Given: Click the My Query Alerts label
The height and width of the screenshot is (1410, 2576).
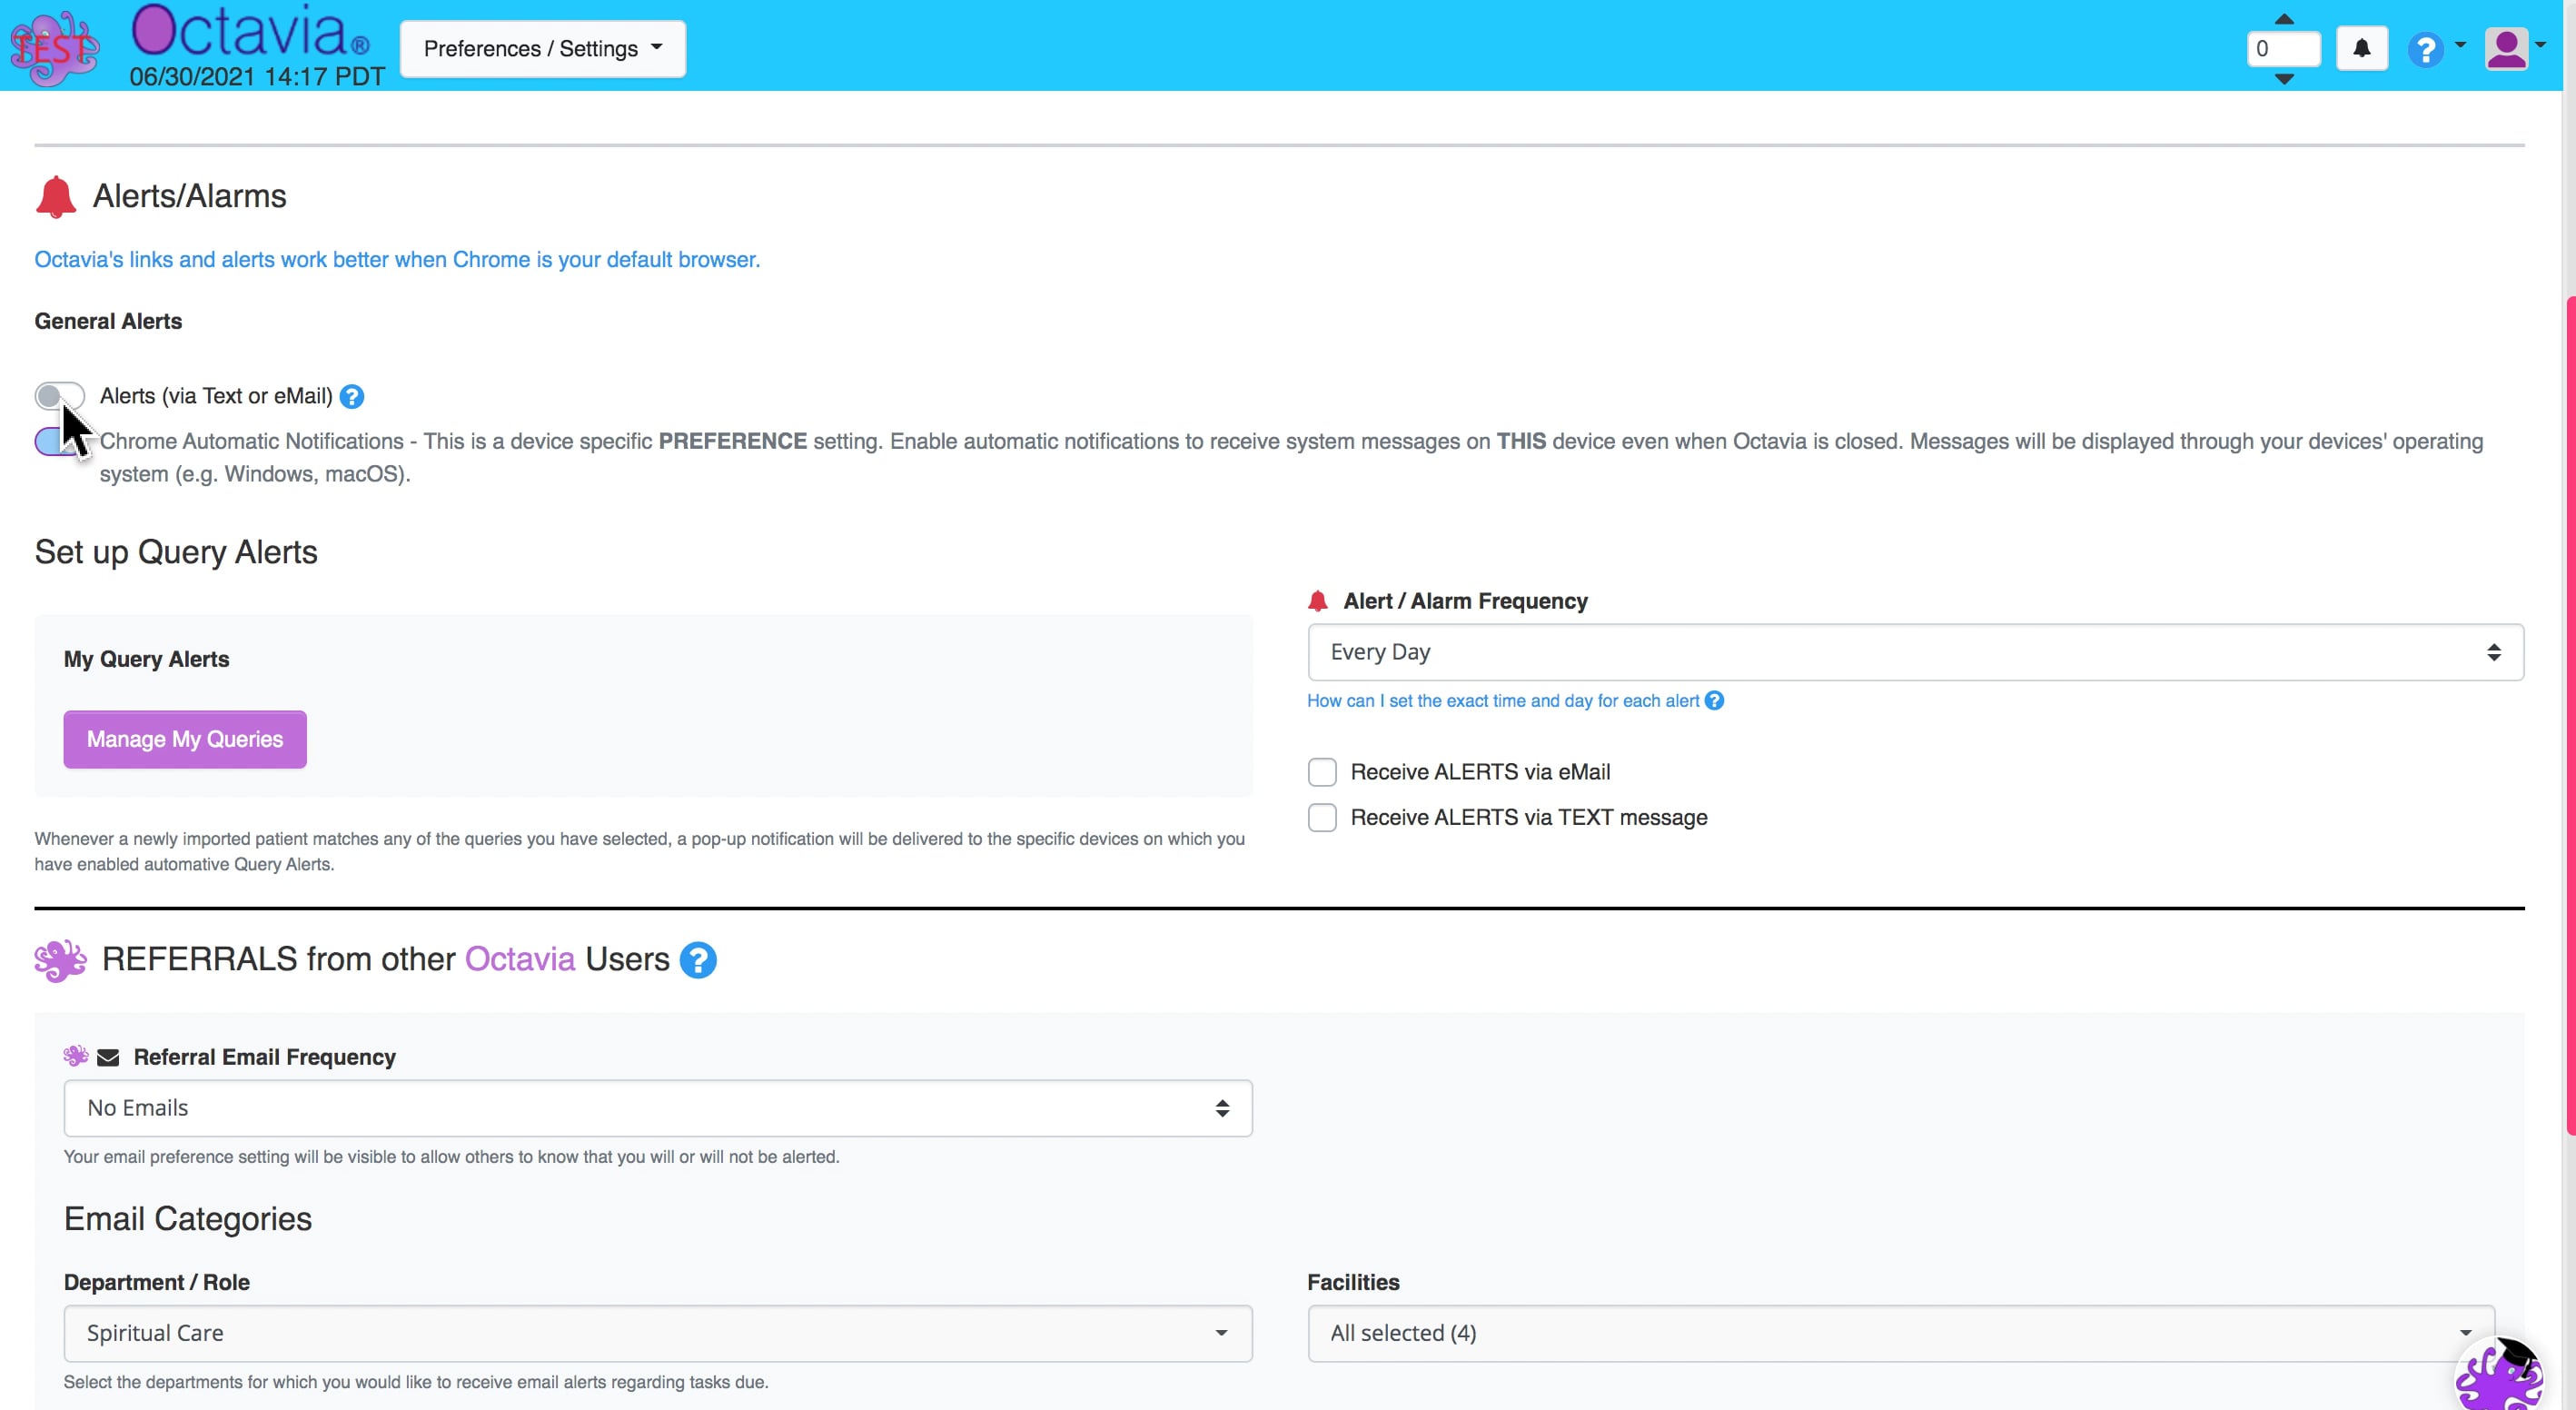Looking at the screenshot, I should click(x=147, y=659).
